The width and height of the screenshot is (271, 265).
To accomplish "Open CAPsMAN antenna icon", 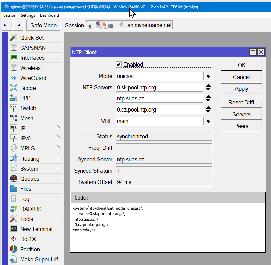I will [14, 48].
